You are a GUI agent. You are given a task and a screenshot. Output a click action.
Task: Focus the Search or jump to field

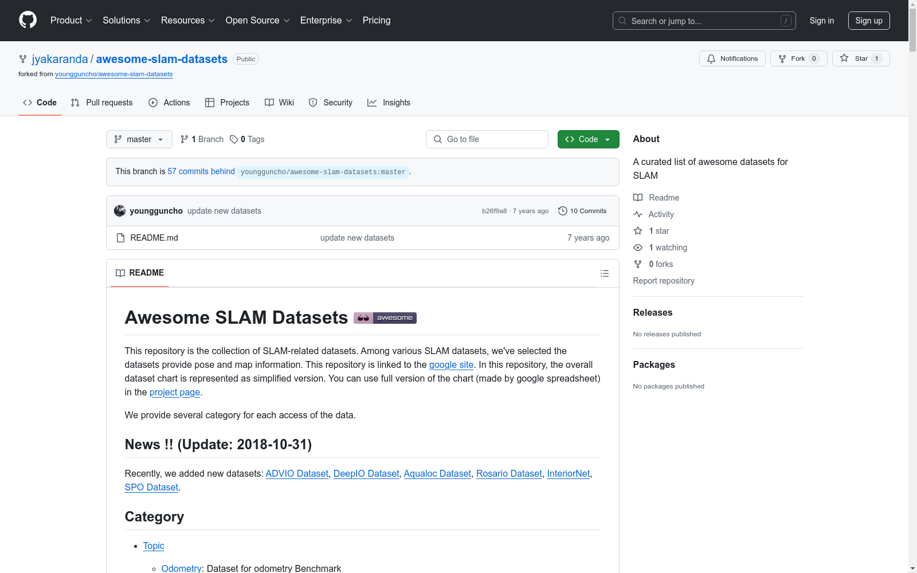(704, 21)
